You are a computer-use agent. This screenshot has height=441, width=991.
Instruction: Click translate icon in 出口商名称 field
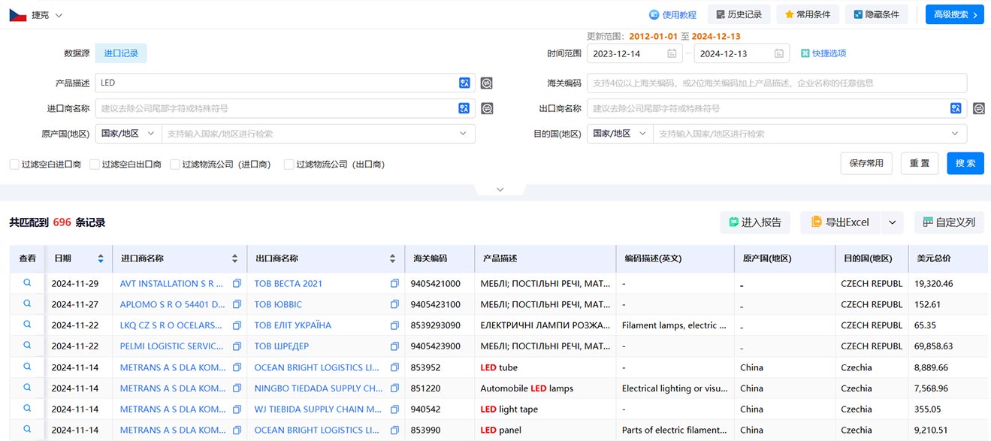(956, 108)
